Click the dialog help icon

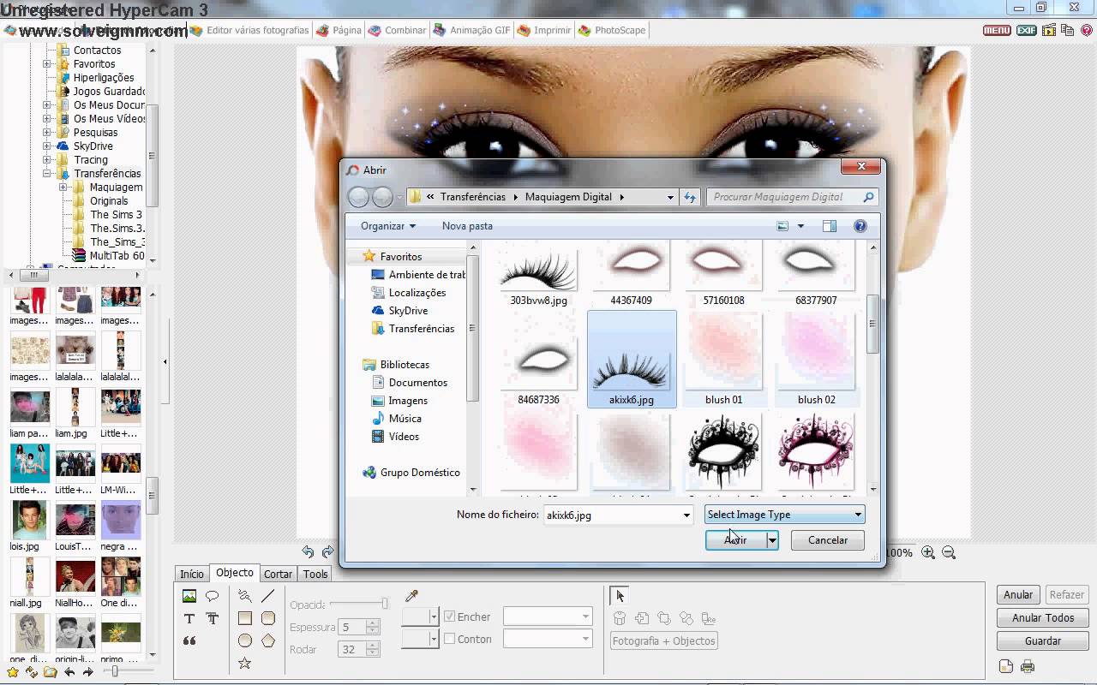pos(860,226)
